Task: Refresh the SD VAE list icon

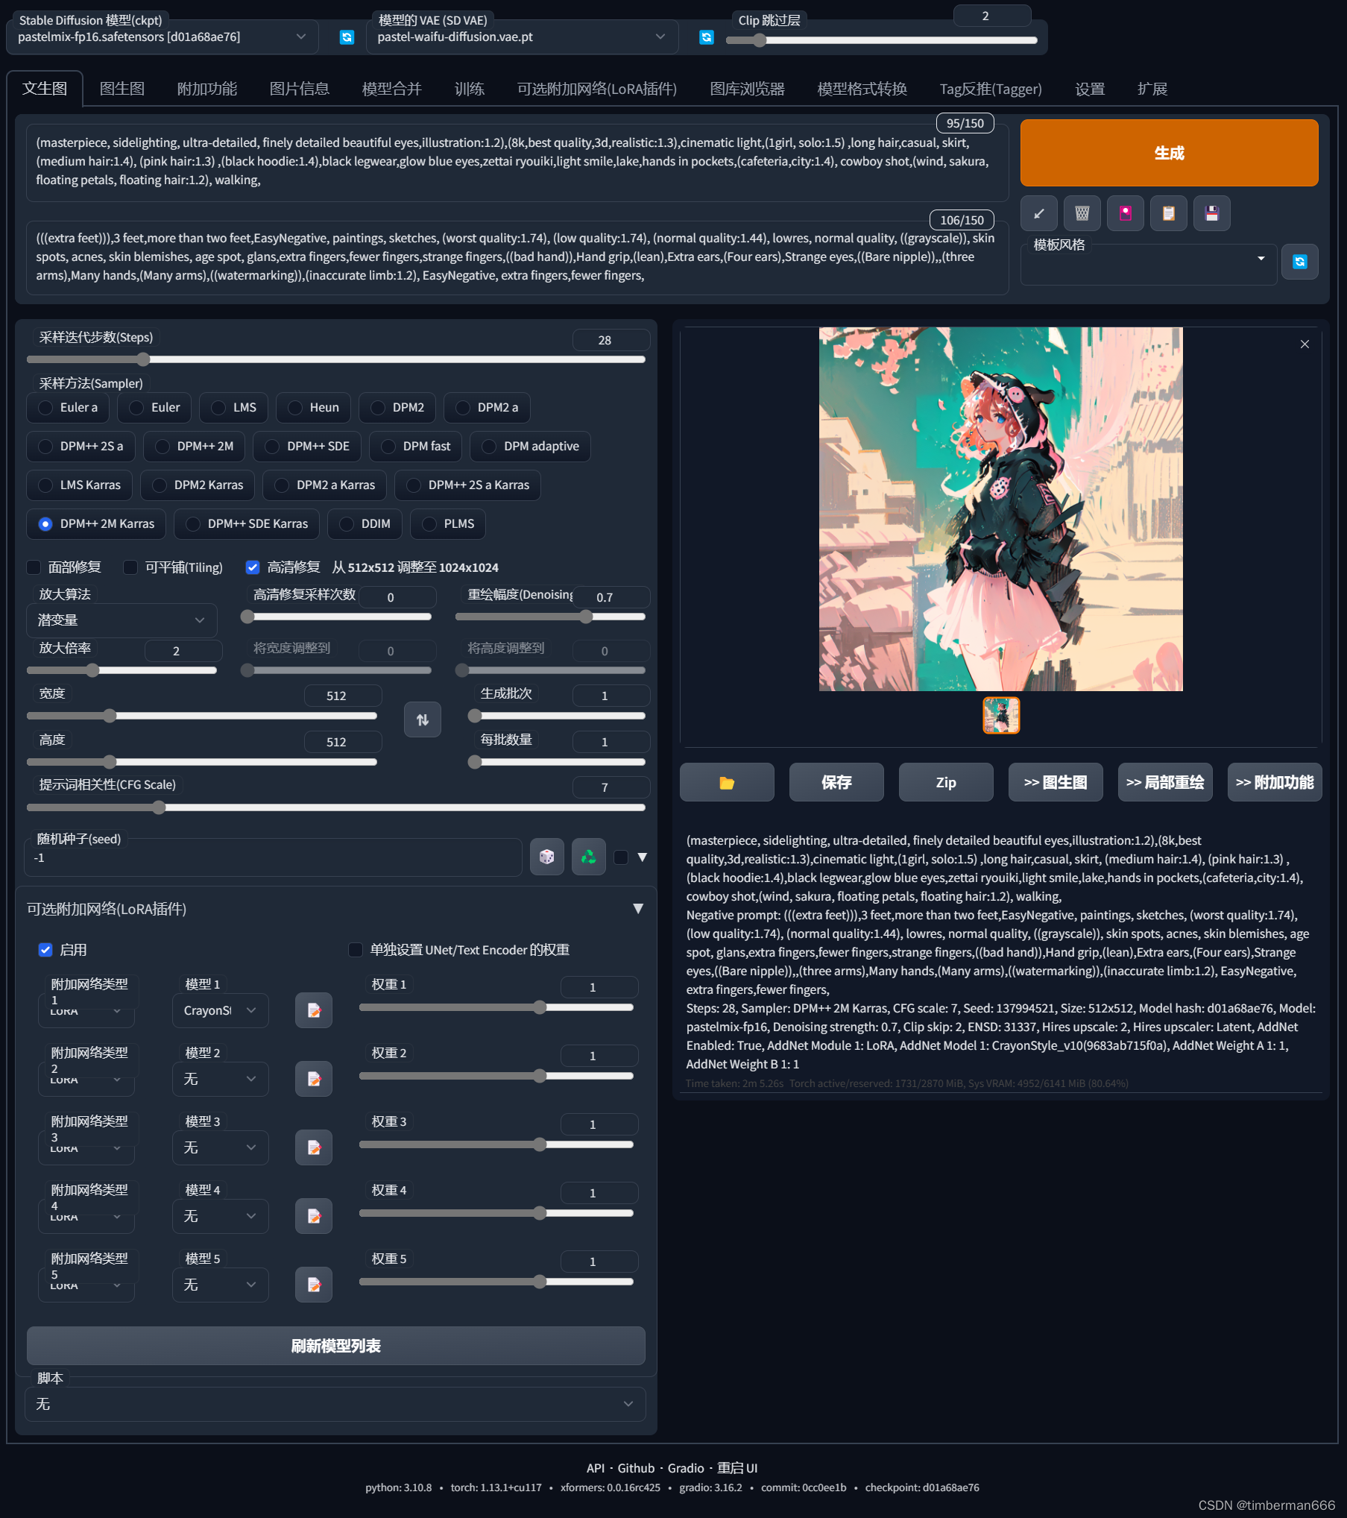Action: [x=707, y=37]
